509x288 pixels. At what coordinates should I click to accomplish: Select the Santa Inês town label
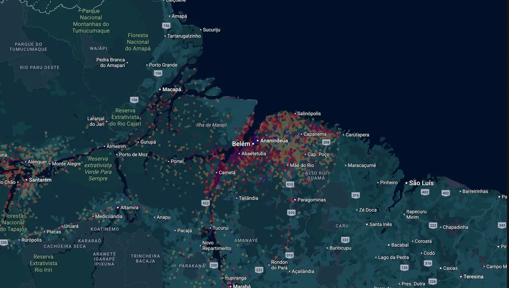[381, 224]
